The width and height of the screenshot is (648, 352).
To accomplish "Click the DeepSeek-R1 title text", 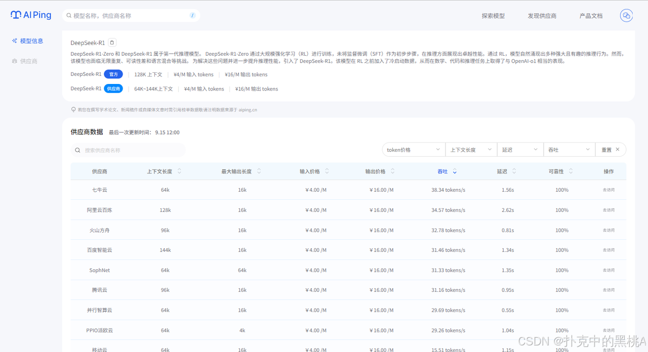I will click(88, 43).
